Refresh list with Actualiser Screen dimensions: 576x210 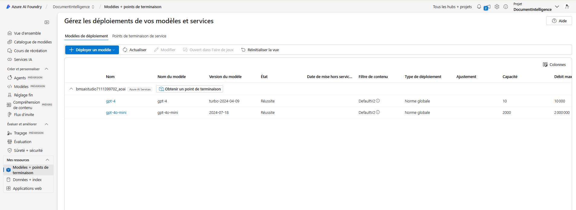point(135,50)
